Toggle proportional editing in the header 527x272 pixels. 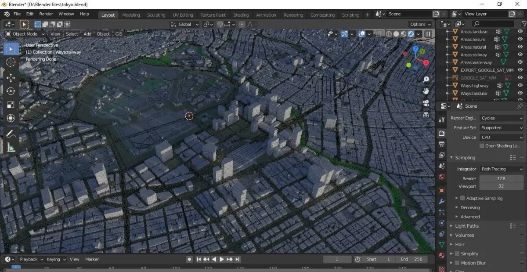pyautogui.click(x=242, y=24)
